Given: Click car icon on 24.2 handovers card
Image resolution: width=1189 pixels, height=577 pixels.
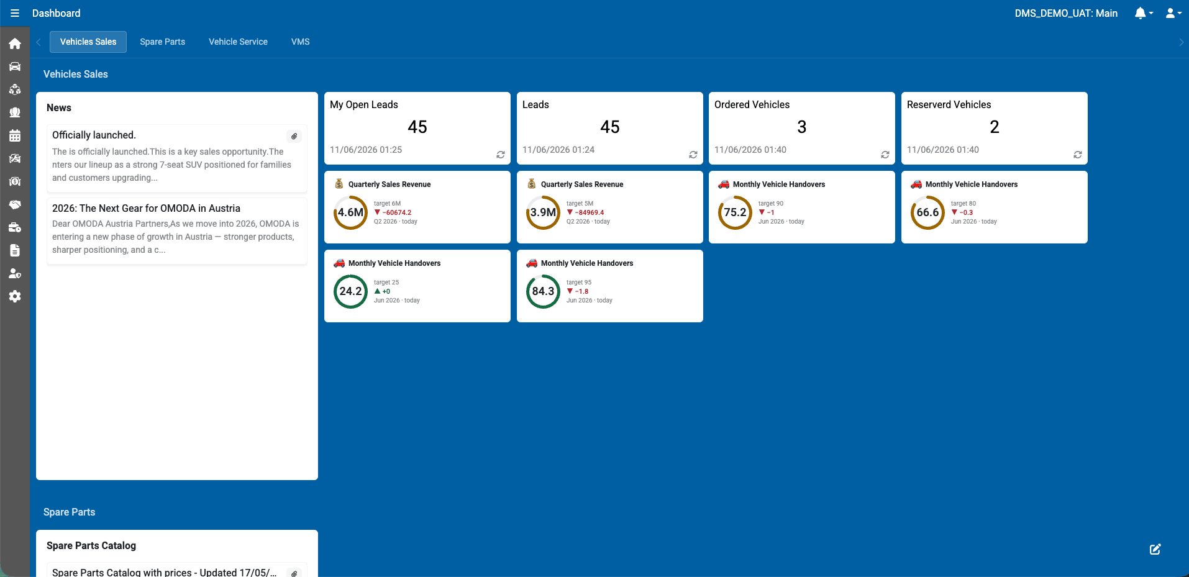Looking at the screenshot, I should pyautogui.click(x=339, y=263).
